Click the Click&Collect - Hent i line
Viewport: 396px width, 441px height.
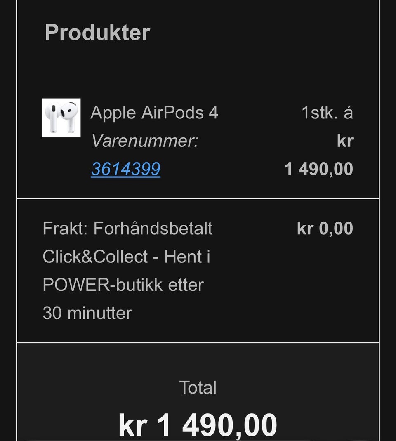[127, 257]
